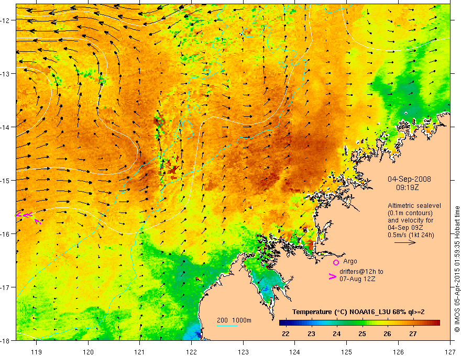
Task: Click longitude axis label 121
Action: click(140, 352)
